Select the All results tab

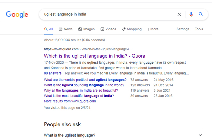[48, 29]
